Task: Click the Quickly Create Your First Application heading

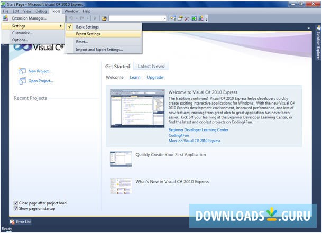Action: [171, 155]
